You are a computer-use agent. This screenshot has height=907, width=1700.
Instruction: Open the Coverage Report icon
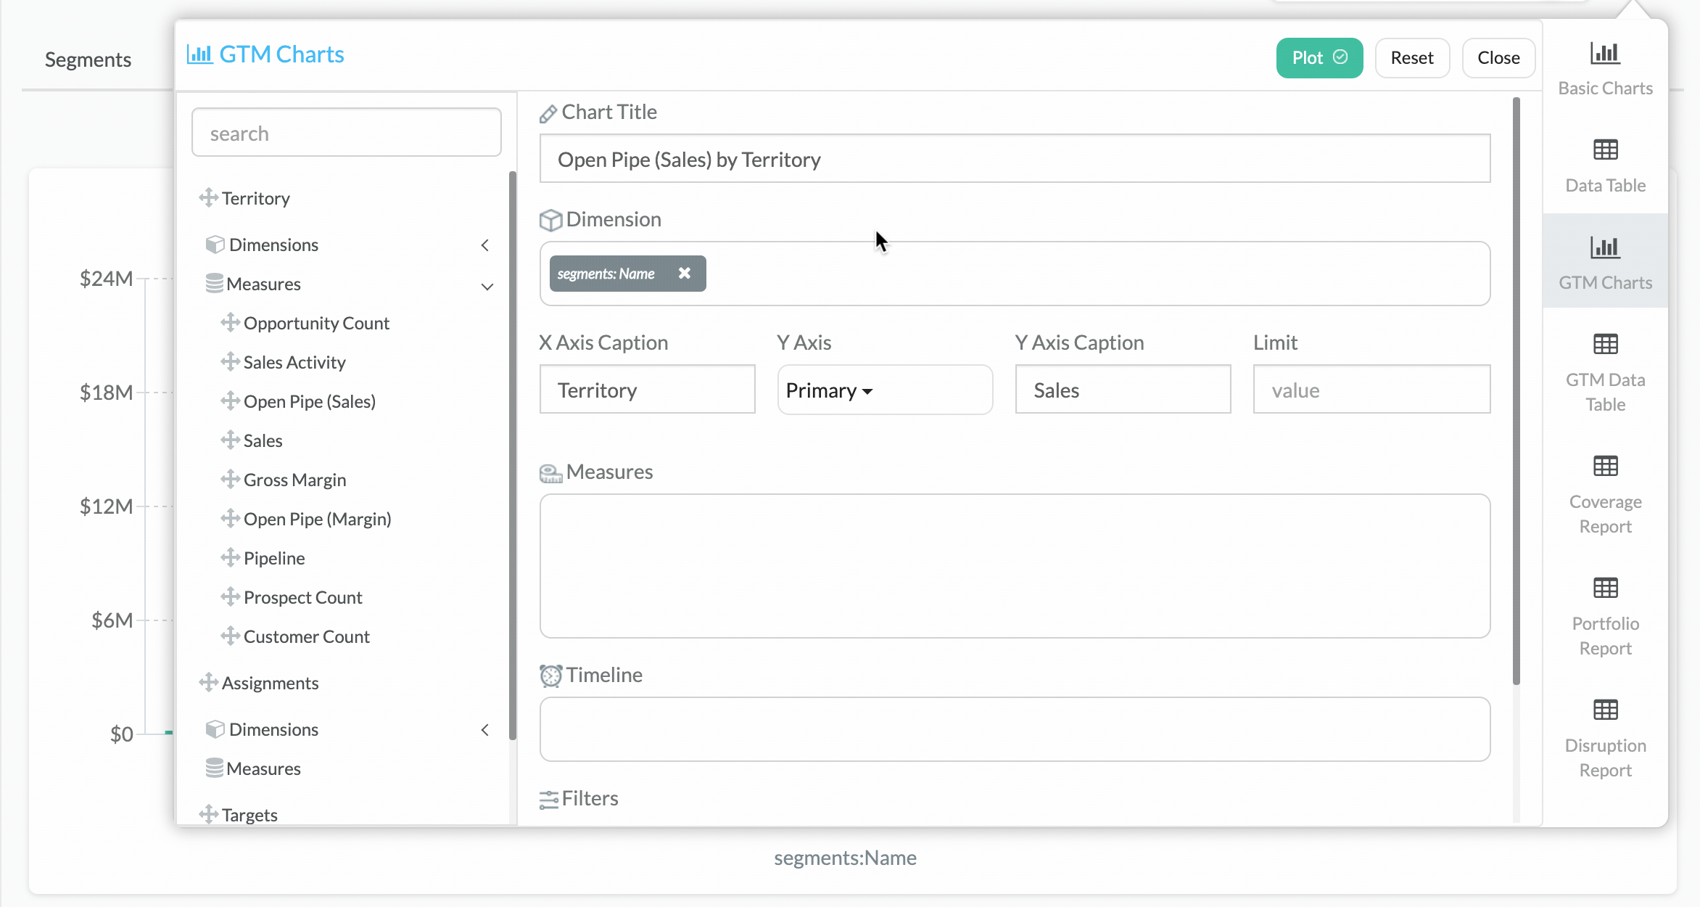pyautogui.click(x=1605, y=467)
